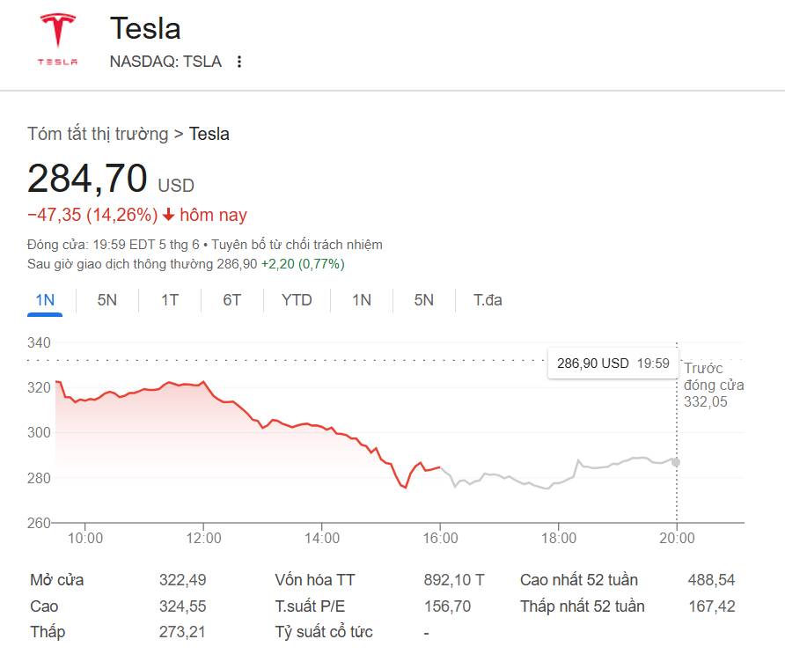This screenshot has height=654, width=785.
Task: Click the after-hours chart at 18:00
Action: 558,483
